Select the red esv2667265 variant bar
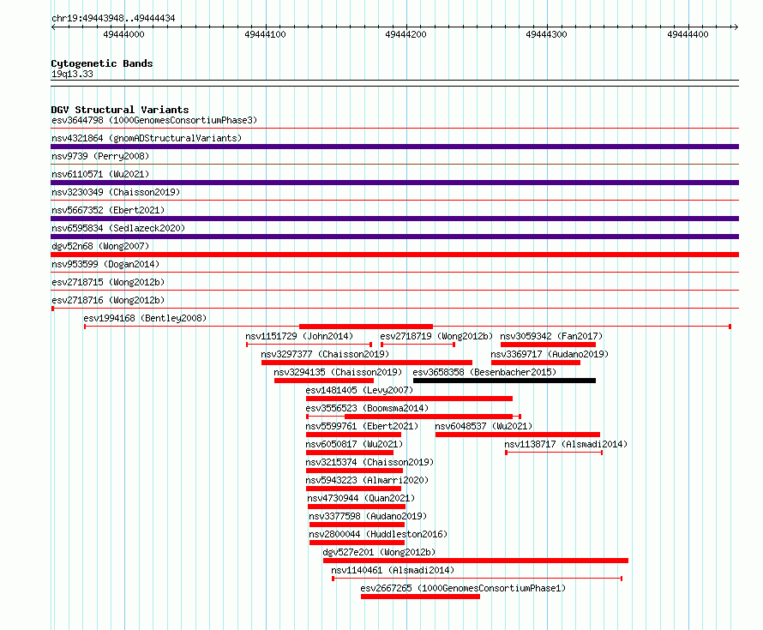The height and width of the screenshot is (630, 763). click(x=420, y=597)
